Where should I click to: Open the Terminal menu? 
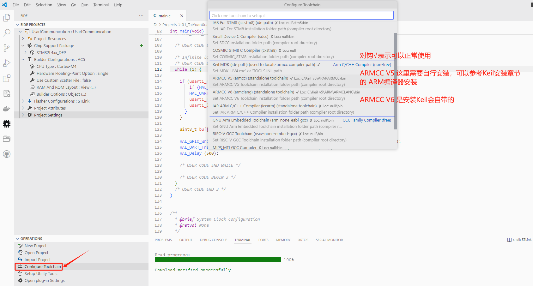[x=101, y=5]
